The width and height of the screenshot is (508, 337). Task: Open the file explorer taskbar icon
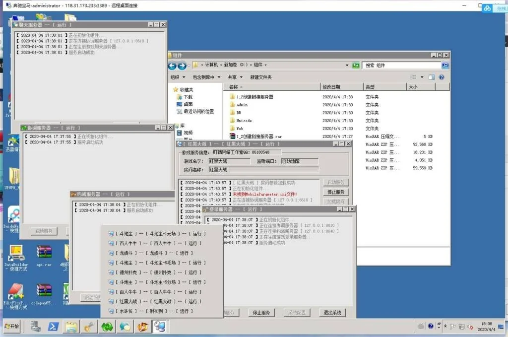click(71, 326)
